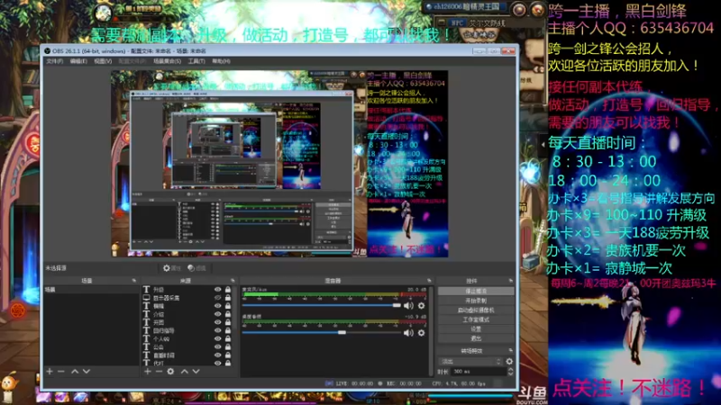Unlock the 升级 source with lock icon
Viewport: 721px width, 405px height.
click(x=228, y=290)
